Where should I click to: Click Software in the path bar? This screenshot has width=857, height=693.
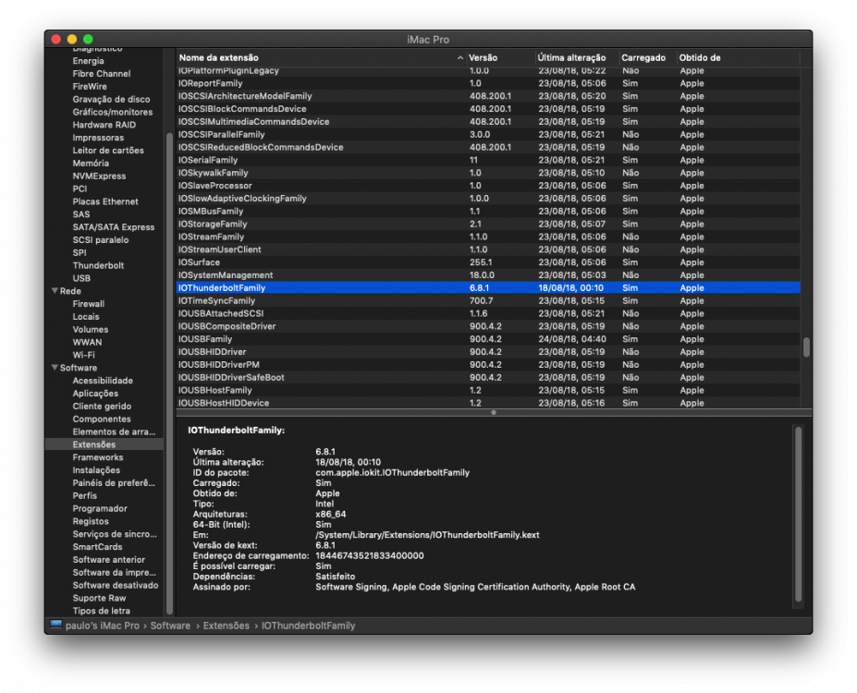[x=170, y=626]
